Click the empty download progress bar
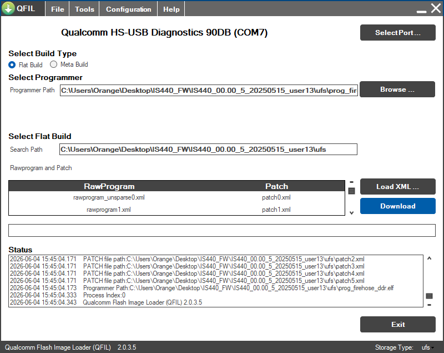The width and height of the screenshot is (444, 353). pos(221,230)
